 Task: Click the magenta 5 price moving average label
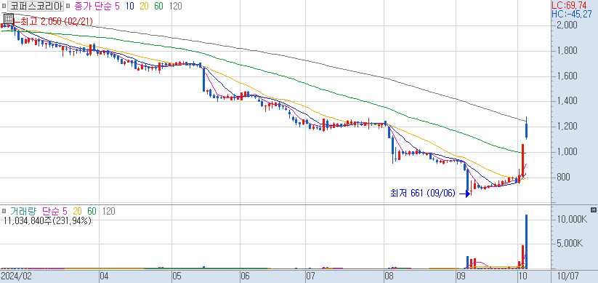117,6
